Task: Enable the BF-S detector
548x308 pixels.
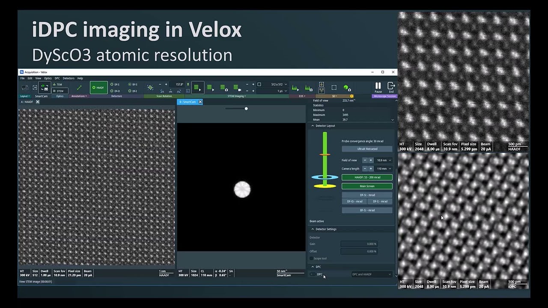Action: [x=133, y=84]
